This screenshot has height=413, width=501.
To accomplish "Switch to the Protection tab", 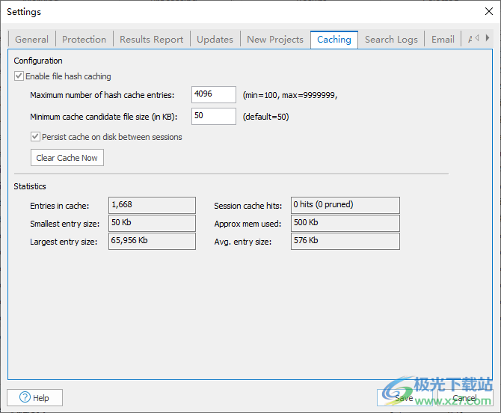I will tap(84, 40).
